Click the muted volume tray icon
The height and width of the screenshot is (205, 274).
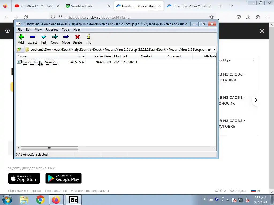[x=247, y=200]
